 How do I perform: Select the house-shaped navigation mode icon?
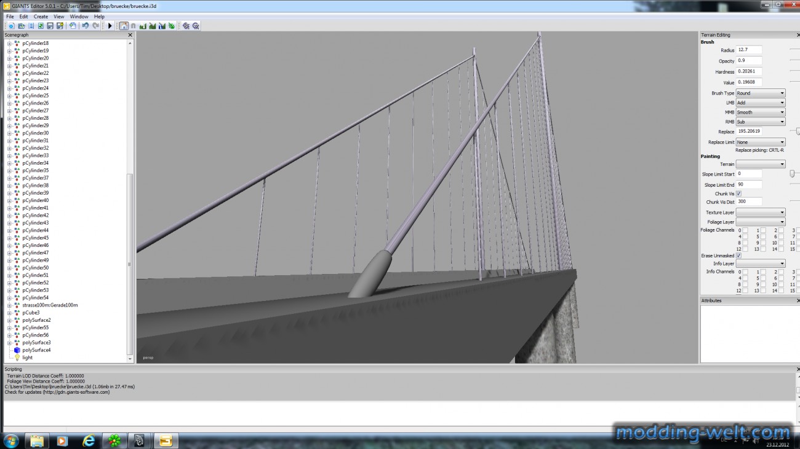tap(124, 26)
